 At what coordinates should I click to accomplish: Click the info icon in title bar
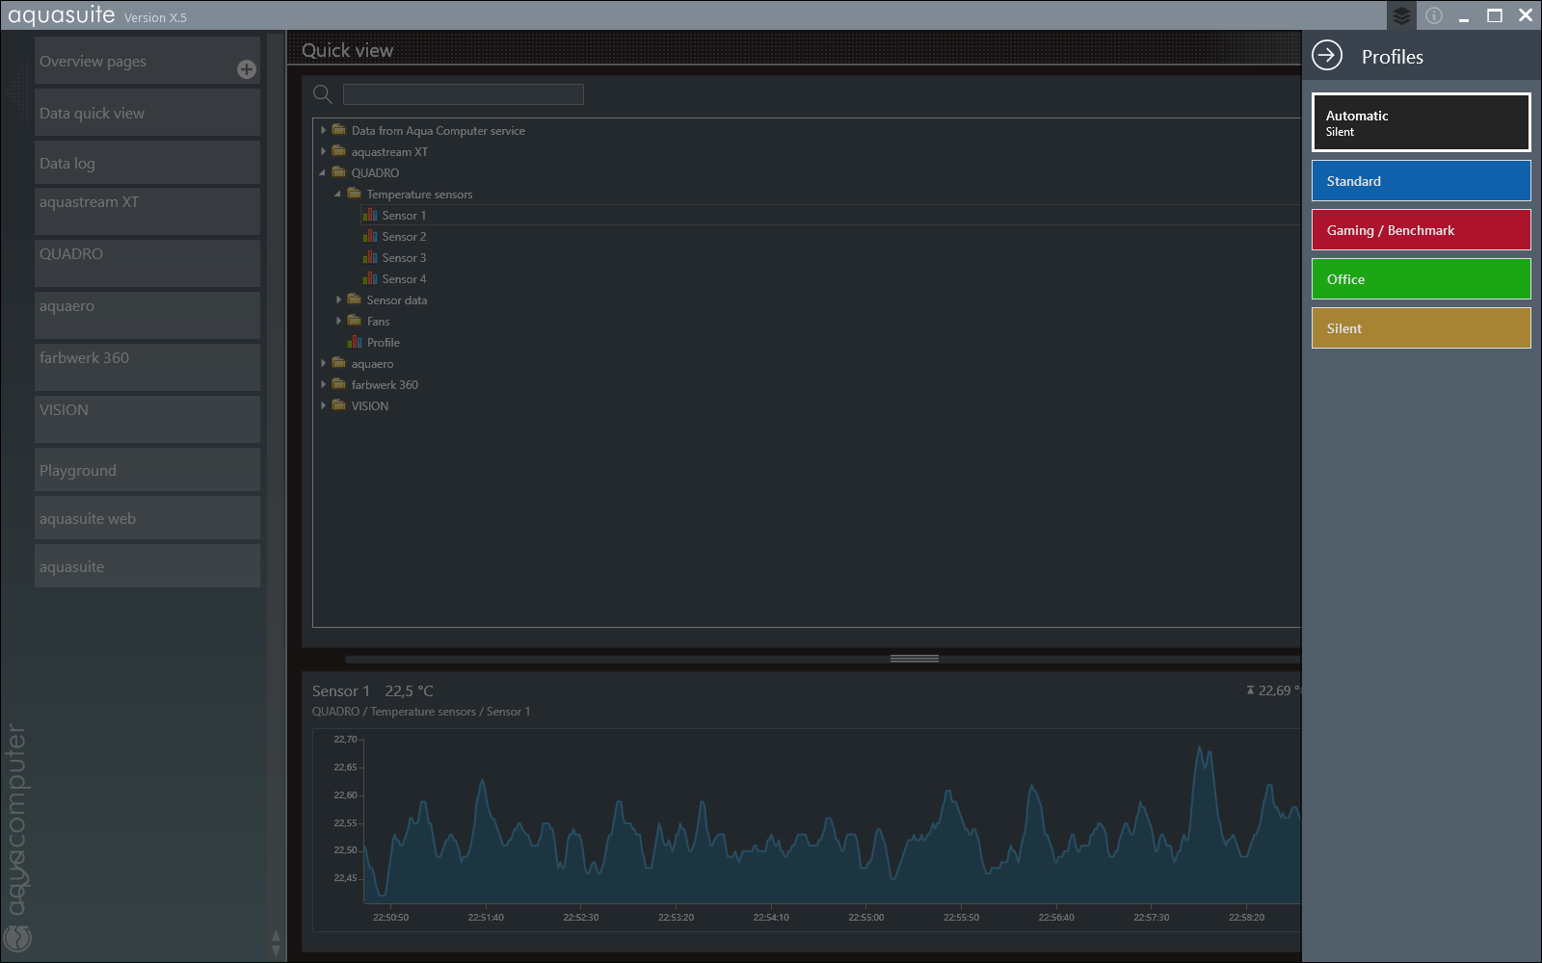point(1434,15)
